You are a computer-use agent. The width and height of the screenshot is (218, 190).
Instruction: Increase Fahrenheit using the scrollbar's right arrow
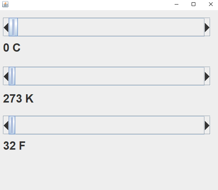click(x=207, y=125)
